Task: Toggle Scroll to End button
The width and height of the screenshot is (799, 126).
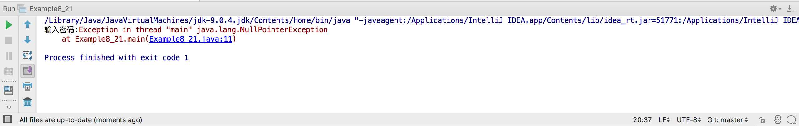Action: [x=27, y=71]
